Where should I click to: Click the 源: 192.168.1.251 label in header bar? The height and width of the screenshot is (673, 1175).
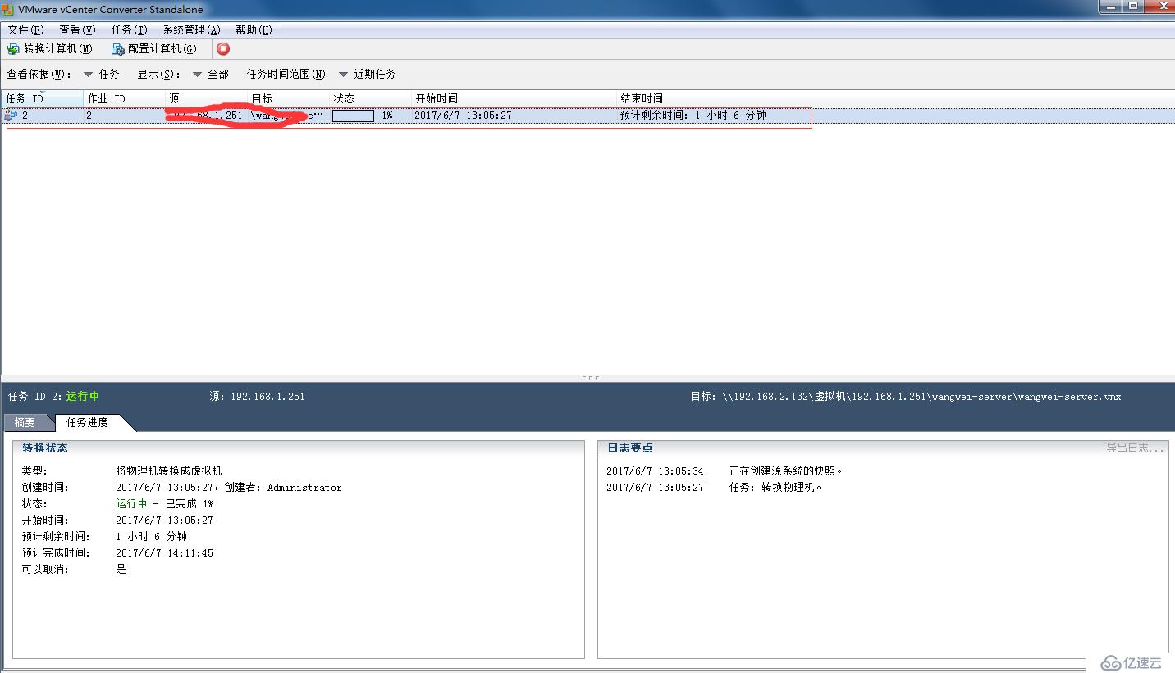coord(257,396)
